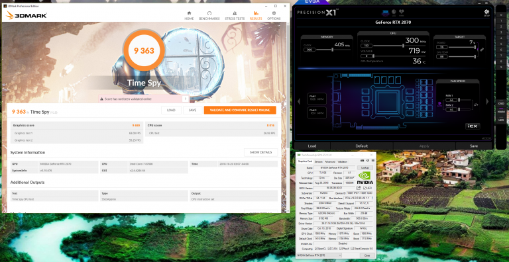Open 3DMark Options

(274, 15)
